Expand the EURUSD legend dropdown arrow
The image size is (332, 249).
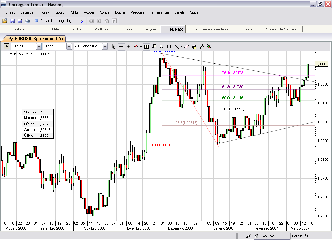[27, 54]
